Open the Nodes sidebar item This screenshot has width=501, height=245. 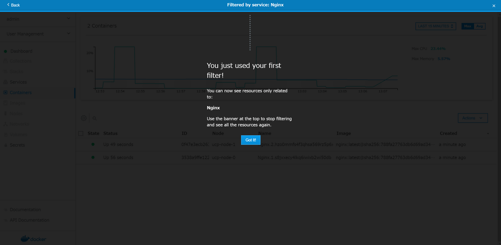tap(16, 114)
